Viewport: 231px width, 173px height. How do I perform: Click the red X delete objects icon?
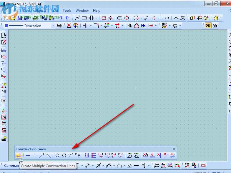pyautogui.click(x=69, y=26)
